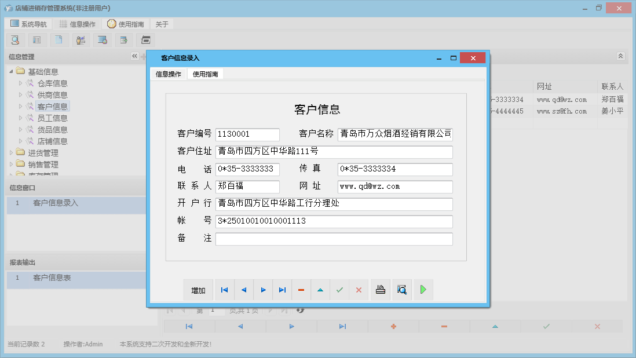
Task: Select the query magnifier icon on the toolbar
Action: point(15,39)
